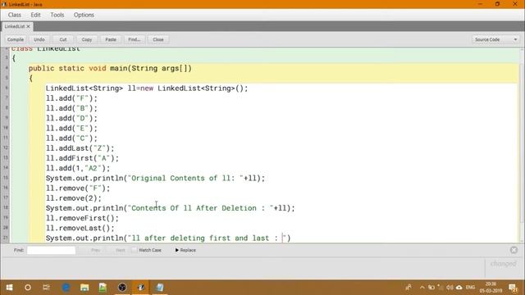The height and width of the screenshot is (295, 525).
Task: Click the line 15 breakpoint margin
Action: point(6,178)
